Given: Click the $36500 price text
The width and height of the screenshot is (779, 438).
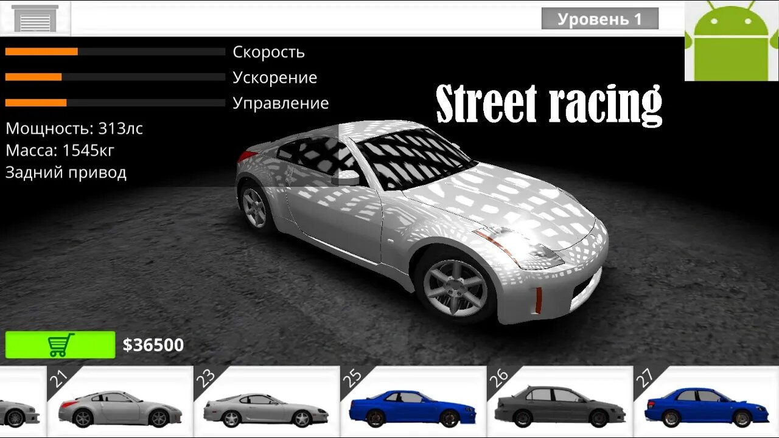Looking at the screenshot, I should pyautogui.click(x=153, y=345).
